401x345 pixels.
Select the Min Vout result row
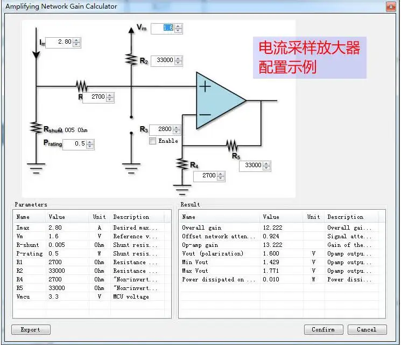(x=282, y=263)
